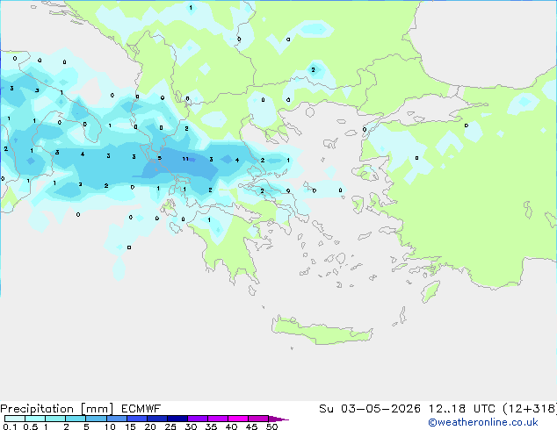
Task: Select the 25–30 mm dark blue swatch
Action: pos(177,419)
